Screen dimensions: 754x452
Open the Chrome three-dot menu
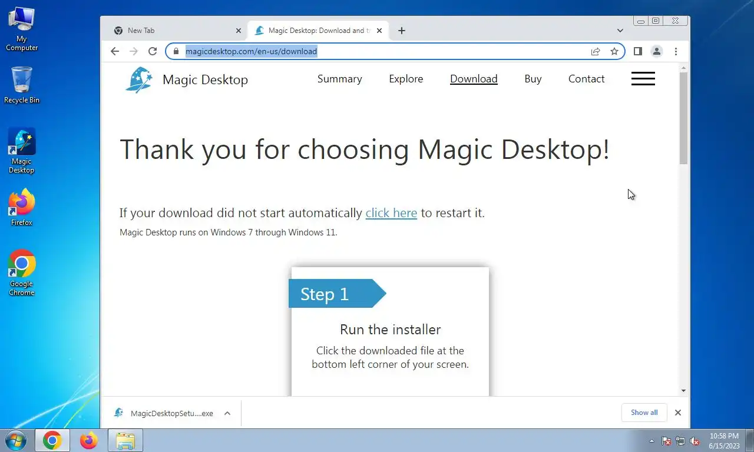[x=676, y=51]
